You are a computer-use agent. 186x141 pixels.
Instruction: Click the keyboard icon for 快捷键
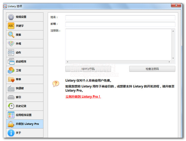click(x=11, y=88)
